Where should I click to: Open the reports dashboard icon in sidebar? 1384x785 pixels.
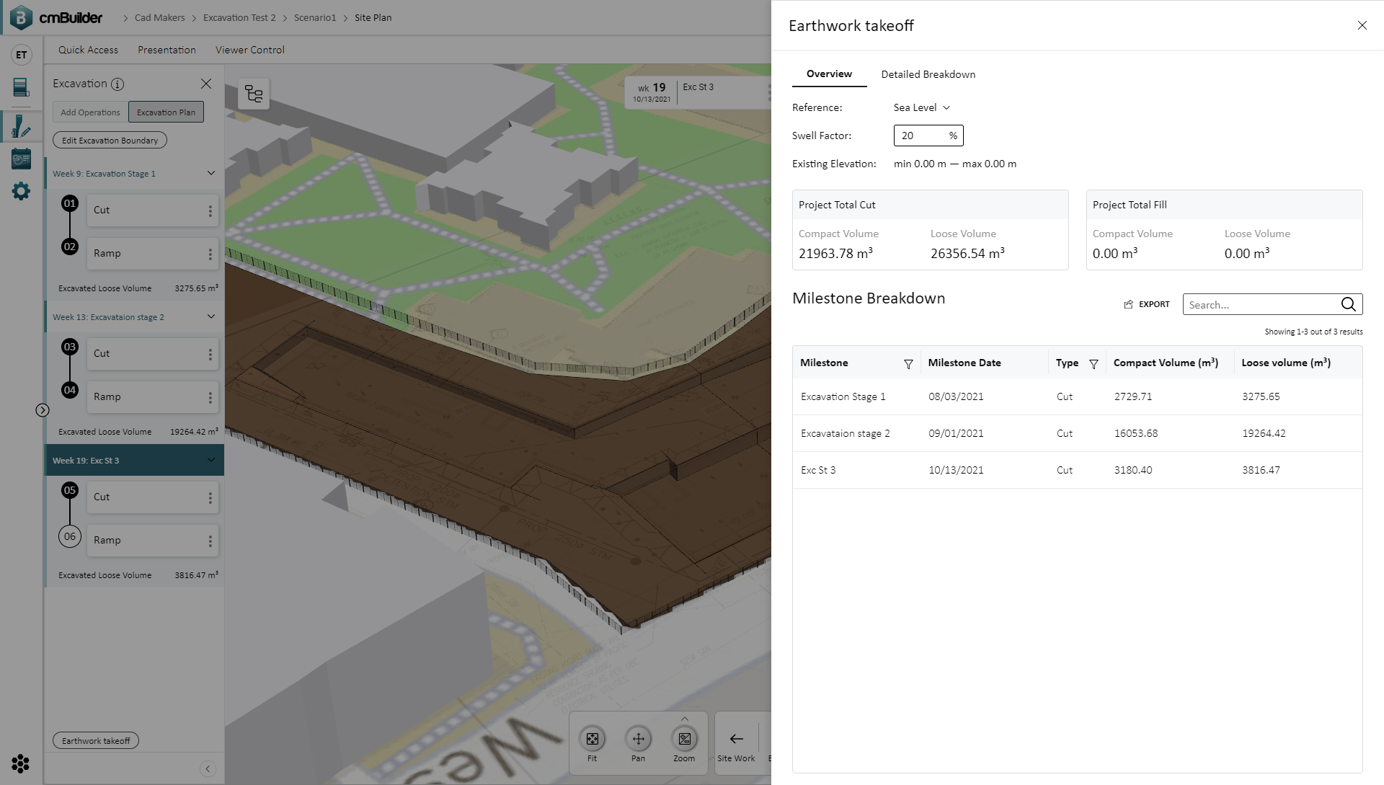click(x=21, y=159)
